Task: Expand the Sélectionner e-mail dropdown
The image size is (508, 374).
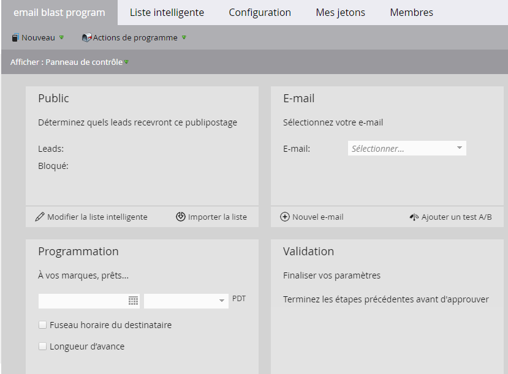Action: point(460,148)
